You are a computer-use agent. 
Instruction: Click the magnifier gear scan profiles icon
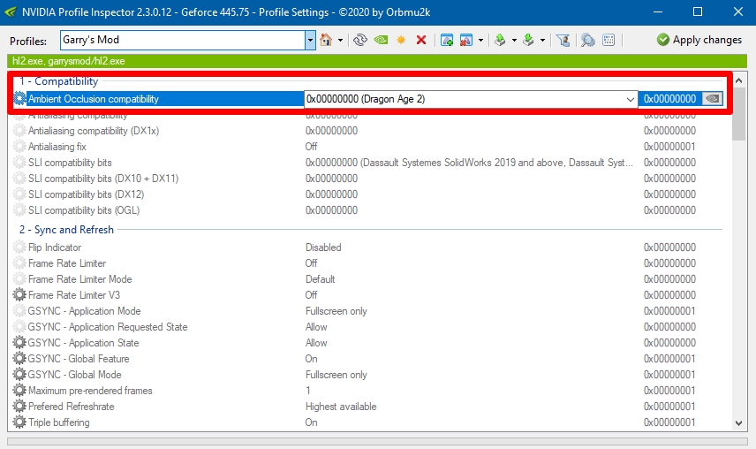587,40
